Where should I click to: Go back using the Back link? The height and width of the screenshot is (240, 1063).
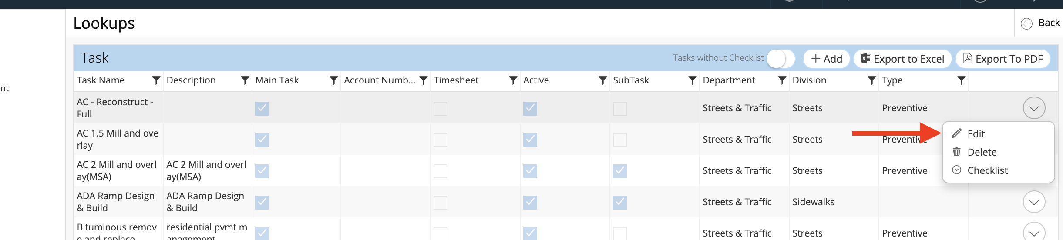pos(1049,23)
